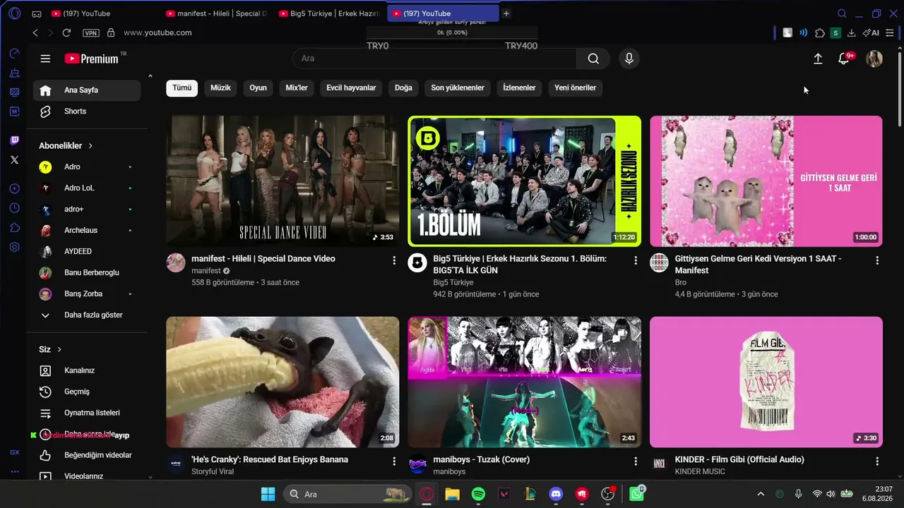Open the YouTube hamburger guide menu
This screenshot has width=904, height=508.
[x=45, y=59]
